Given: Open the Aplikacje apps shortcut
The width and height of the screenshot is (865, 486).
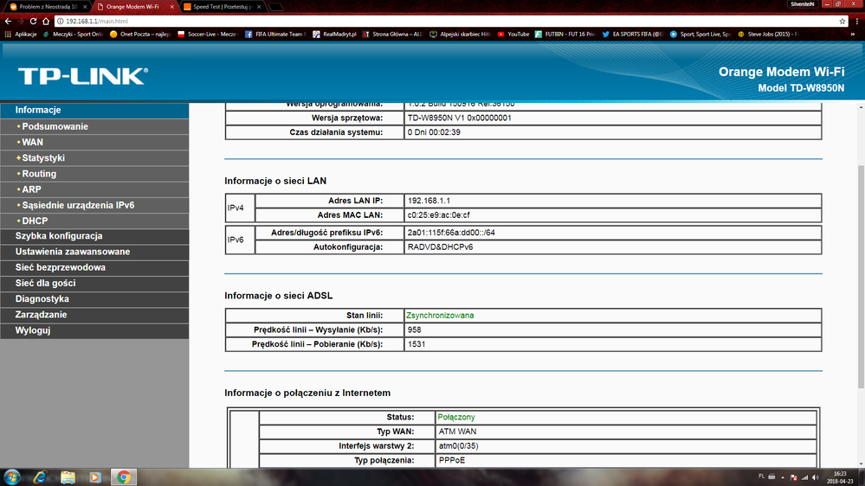Looking at the screenshot, I should coord(22,35).
